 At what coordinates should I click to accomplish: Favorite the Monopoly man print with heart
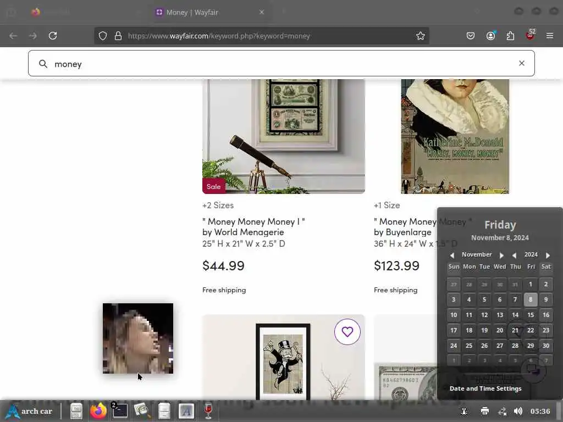tap(347, 332)
